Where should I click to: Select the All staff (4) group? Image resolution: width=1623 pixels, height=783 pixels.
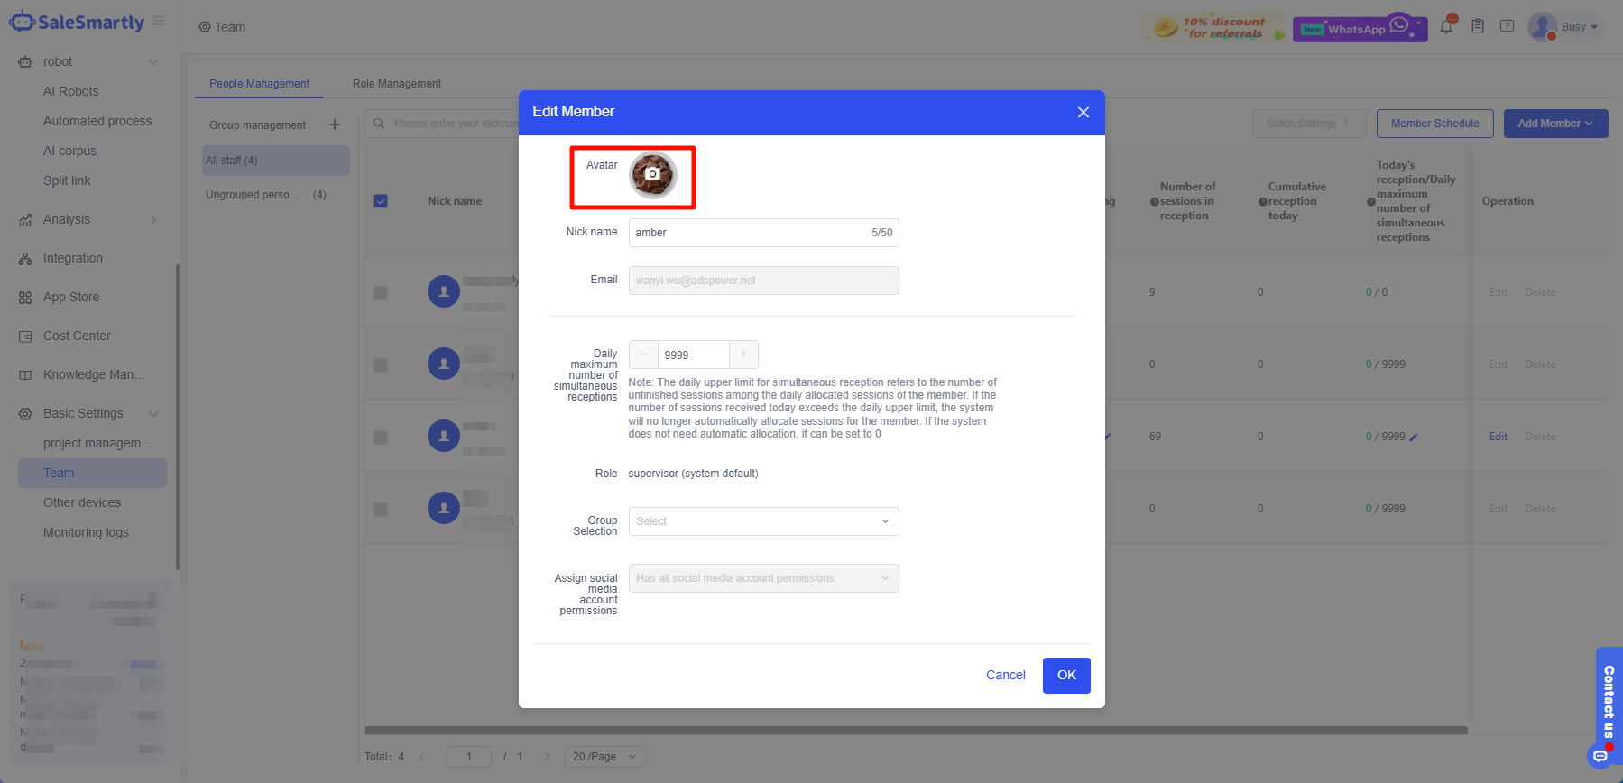pyautogui.click(x=276, y=161)
